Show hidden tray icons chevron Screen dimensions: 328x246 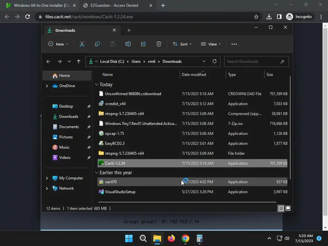coord(269,238)
